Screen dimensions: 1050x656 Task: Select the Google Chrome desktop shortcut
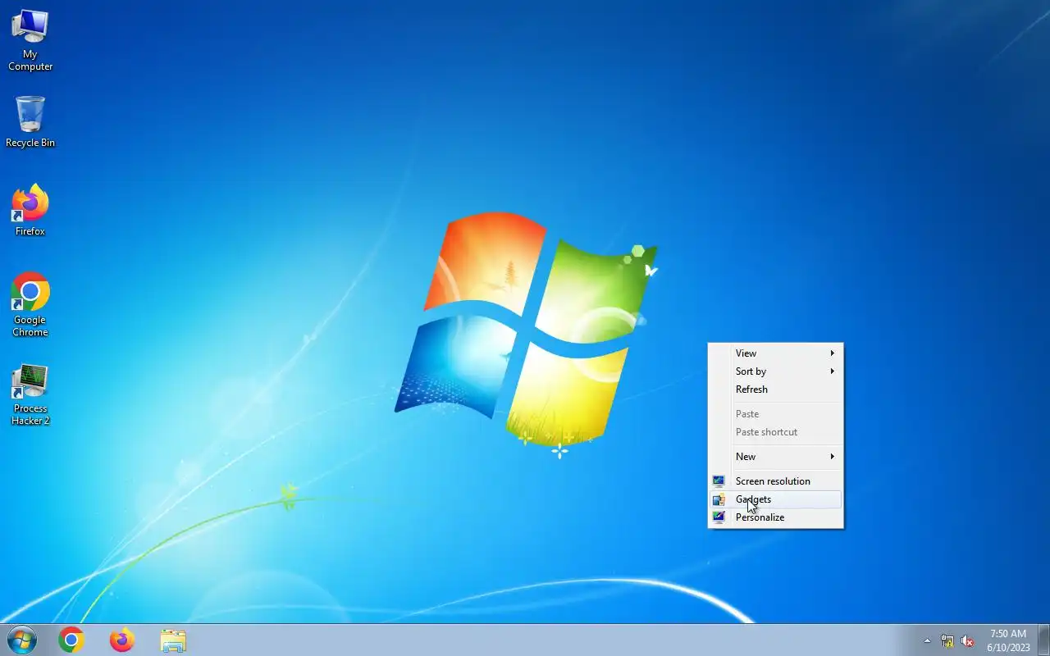(30, 305)
